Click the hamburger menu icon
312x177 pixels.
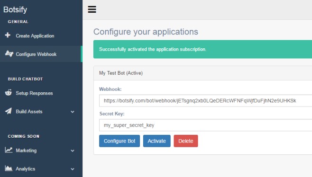[92, 9]
